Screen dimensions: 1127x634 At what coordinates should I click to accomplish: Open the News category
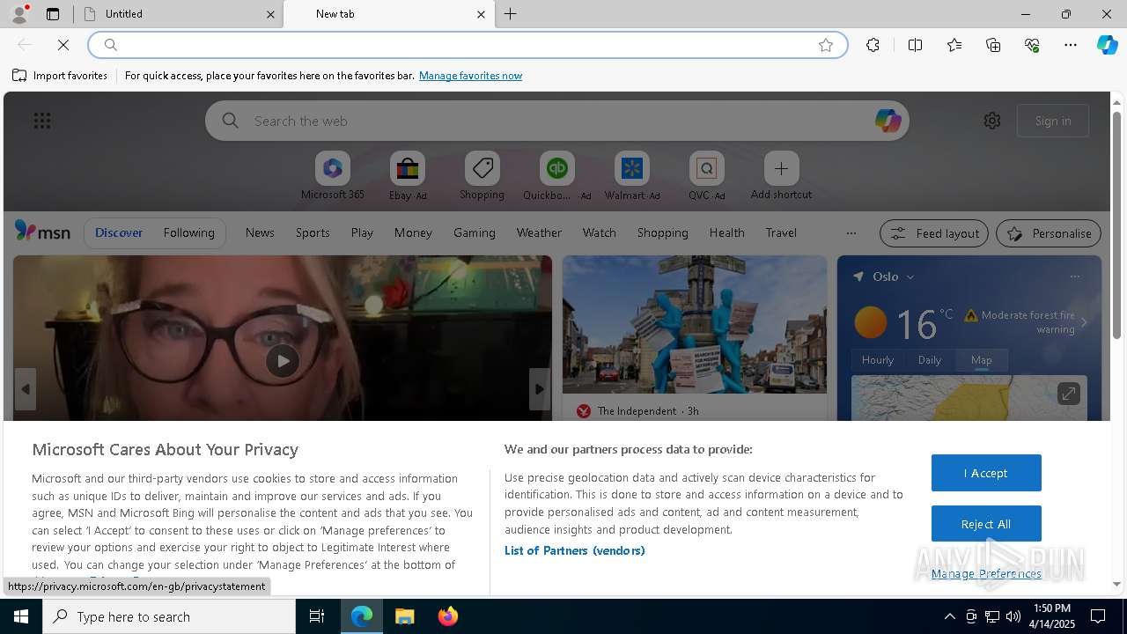tap(260, 232)
